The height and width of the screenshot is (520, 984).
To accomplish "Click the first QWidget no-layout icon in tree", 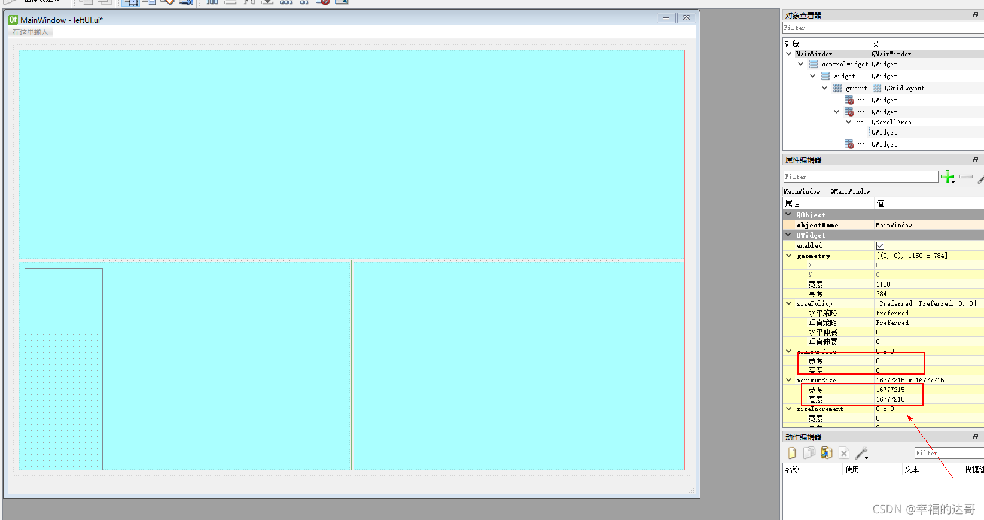I will [849, 100].
